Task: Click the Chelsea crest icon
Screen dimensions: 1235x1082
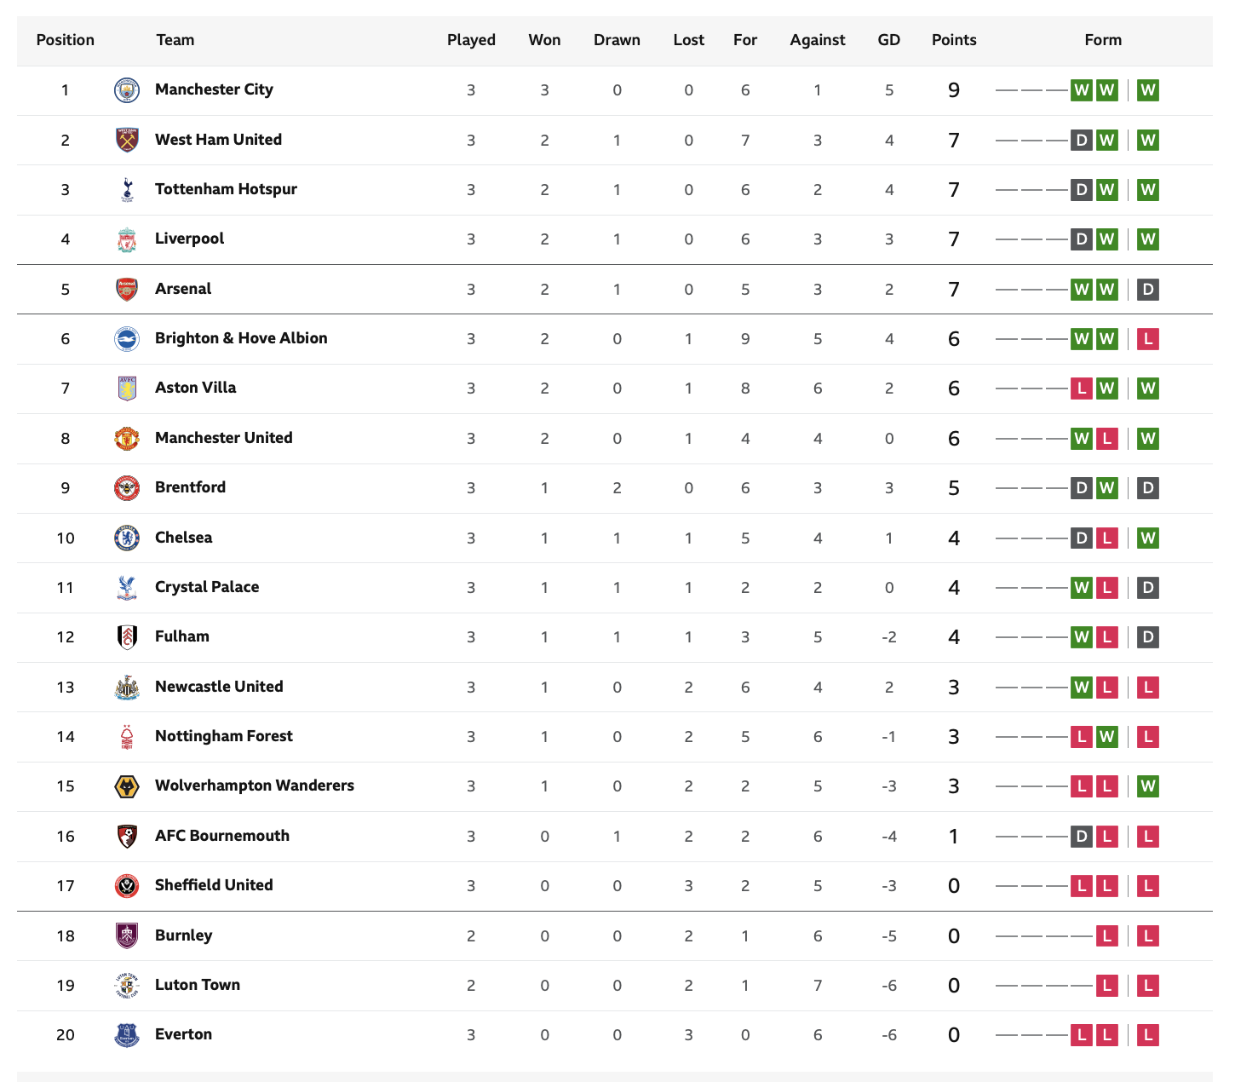Action: pos(127,538)
